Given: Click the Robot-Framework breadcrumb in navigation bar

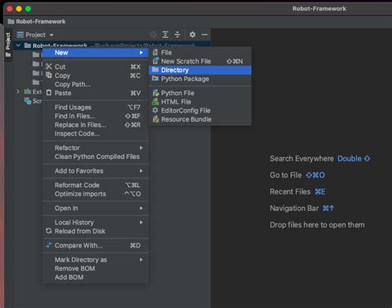Looking at the screenshot, I should (x=36, y=22).
